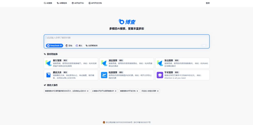Click the 博查 logo

pyautogui.click(x=126, y=22)
